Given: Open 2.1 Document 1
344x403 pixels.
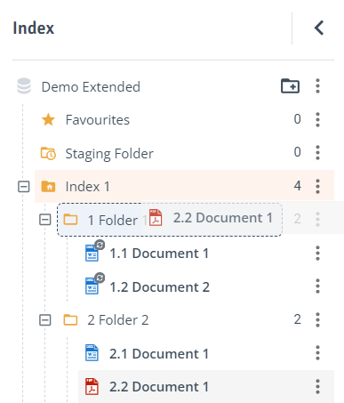Looking at the screenshot, I should tap(159, 353).
